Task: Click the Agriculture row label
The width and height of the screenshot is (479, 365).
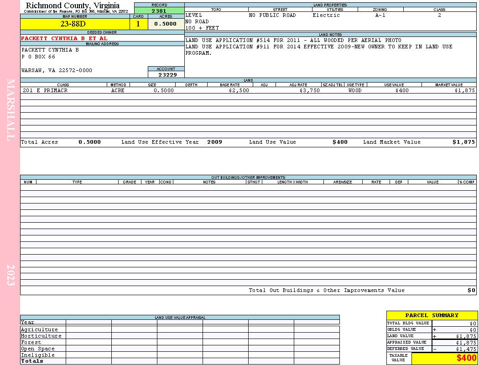Action: coord(39,330)
